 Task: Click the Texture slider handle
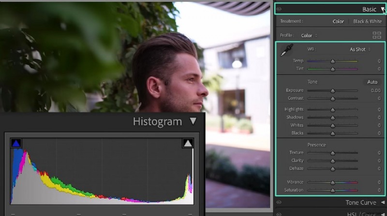tap(333, 153)
